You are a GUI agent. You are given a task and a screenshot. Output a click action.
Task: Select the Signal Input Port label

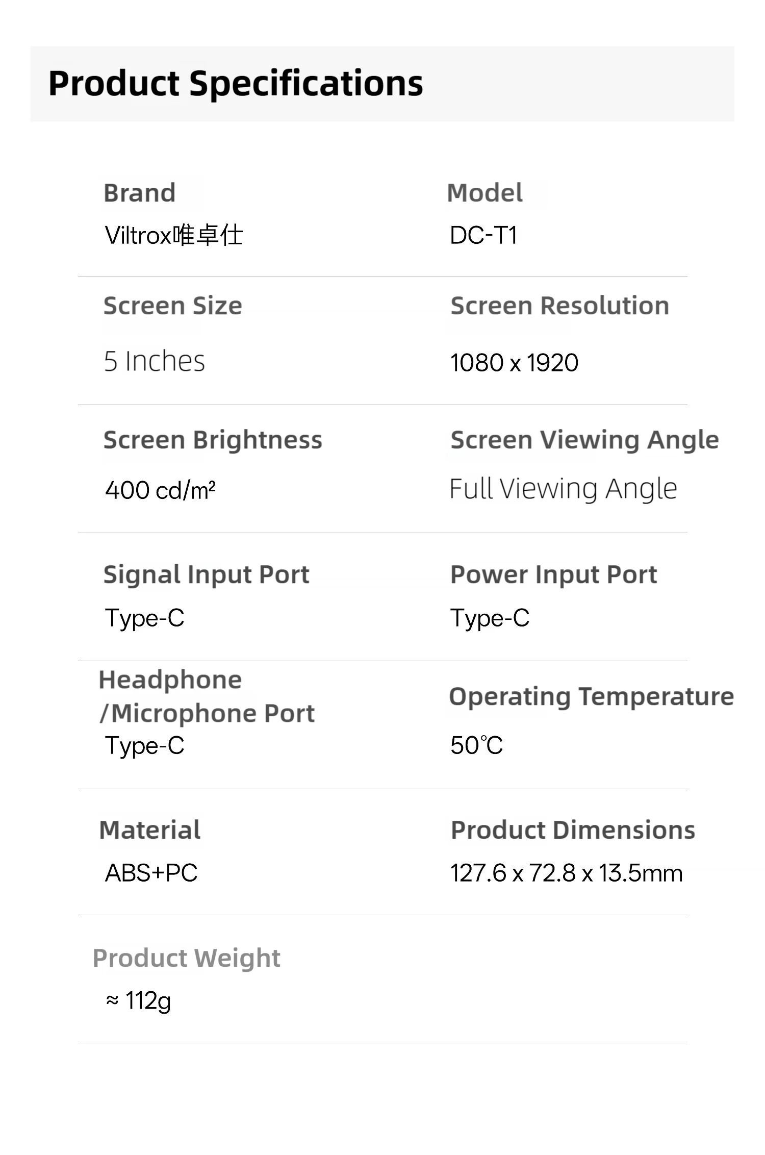[x=206, y=575]
